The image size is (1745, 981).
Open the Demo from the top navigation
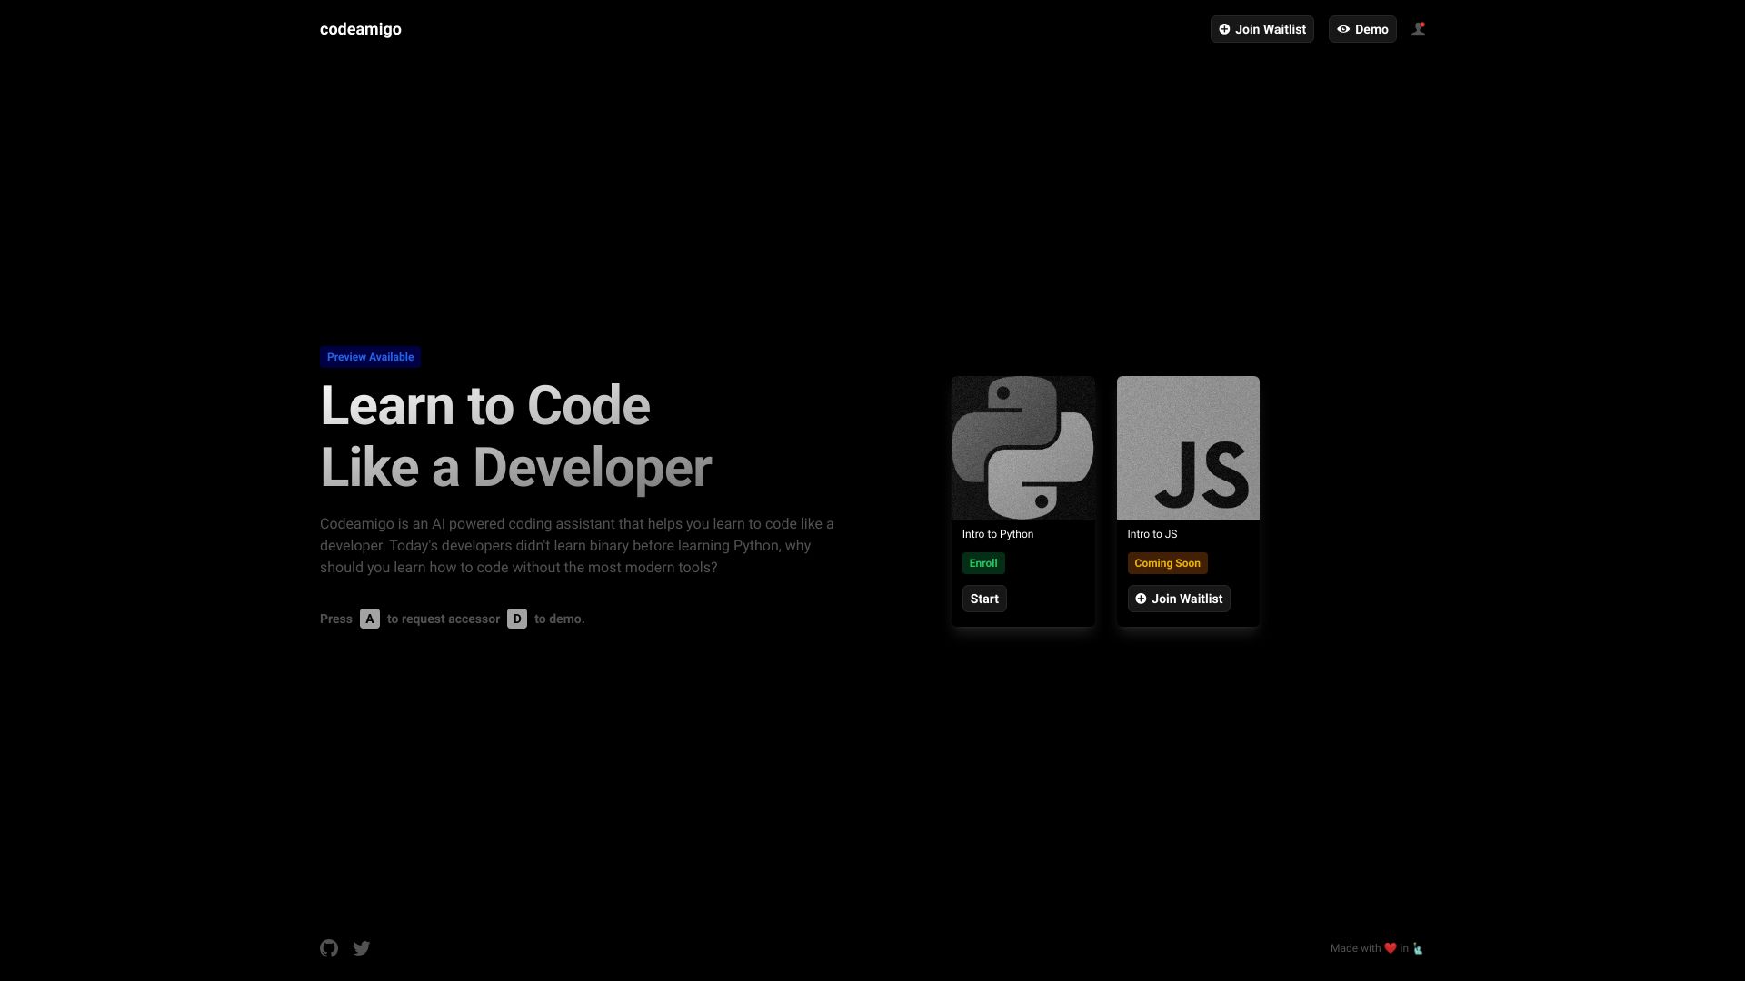1361,29
